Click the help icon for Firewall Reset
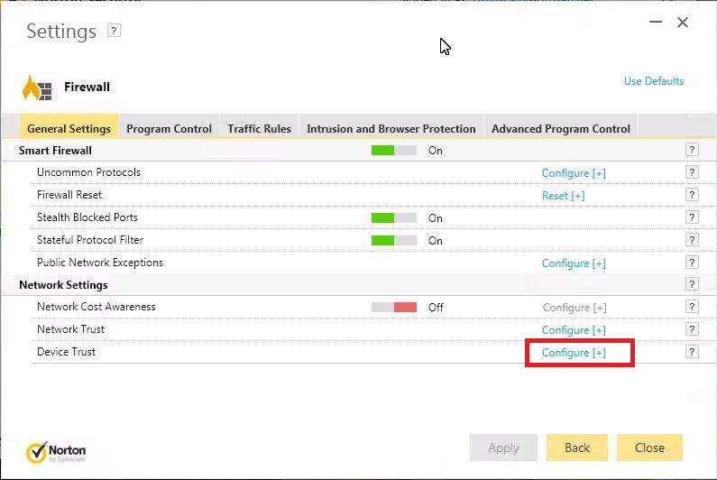Screen dimensions: 717x480 tap(692, 195)
